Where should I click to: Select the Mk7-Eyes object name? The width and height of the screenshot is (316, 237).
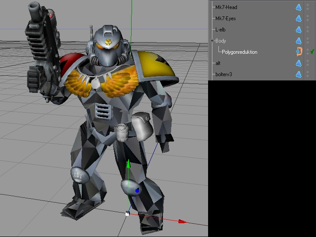[226, 18]
